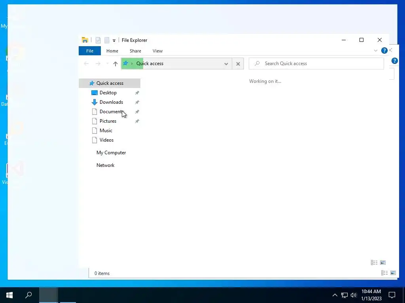This screenshot has width=405, height=303.
Task: Open the clock showing 10:44 AM
Action: coord(371,295)
